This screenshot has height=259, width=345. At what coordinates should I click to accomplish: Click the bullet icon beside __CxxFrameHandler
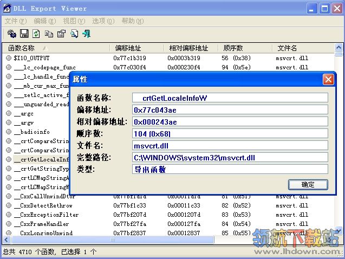click(x=9, y=224)
